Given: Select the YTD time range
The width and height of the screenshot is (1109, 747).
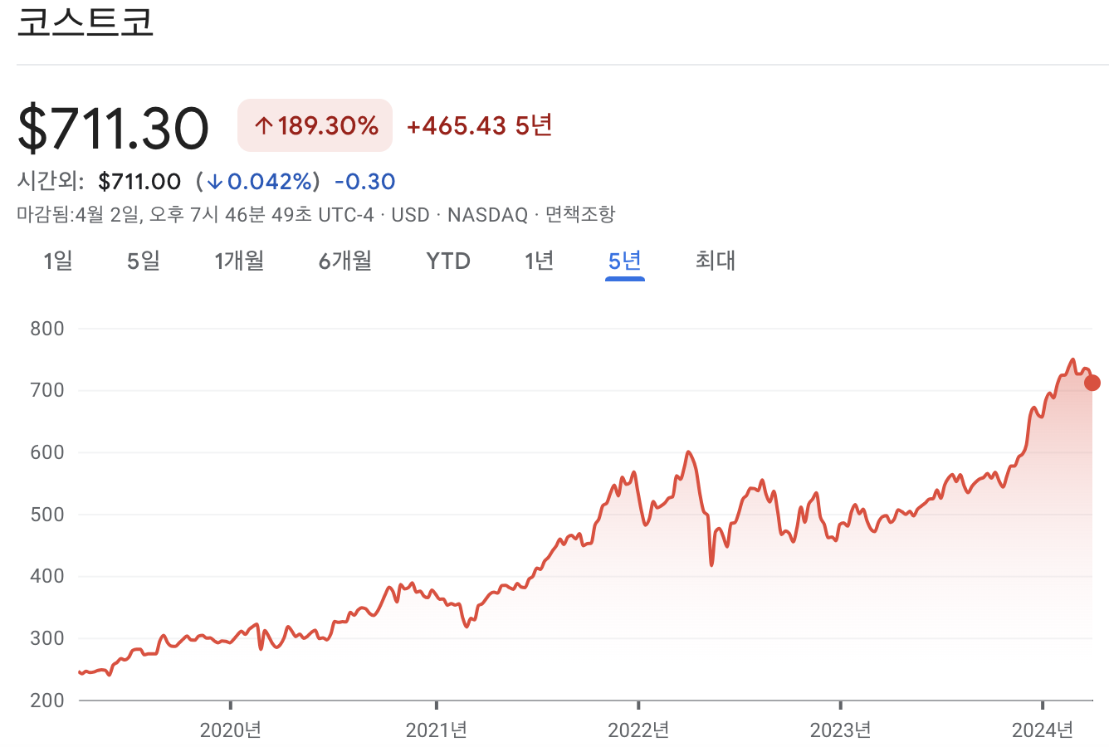Looking at the screenshot, I should pos(448,261).
